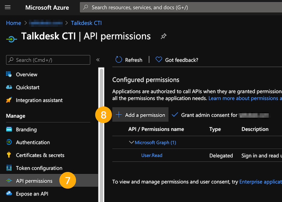Click API / Permissions name column header

coord(156,129)
